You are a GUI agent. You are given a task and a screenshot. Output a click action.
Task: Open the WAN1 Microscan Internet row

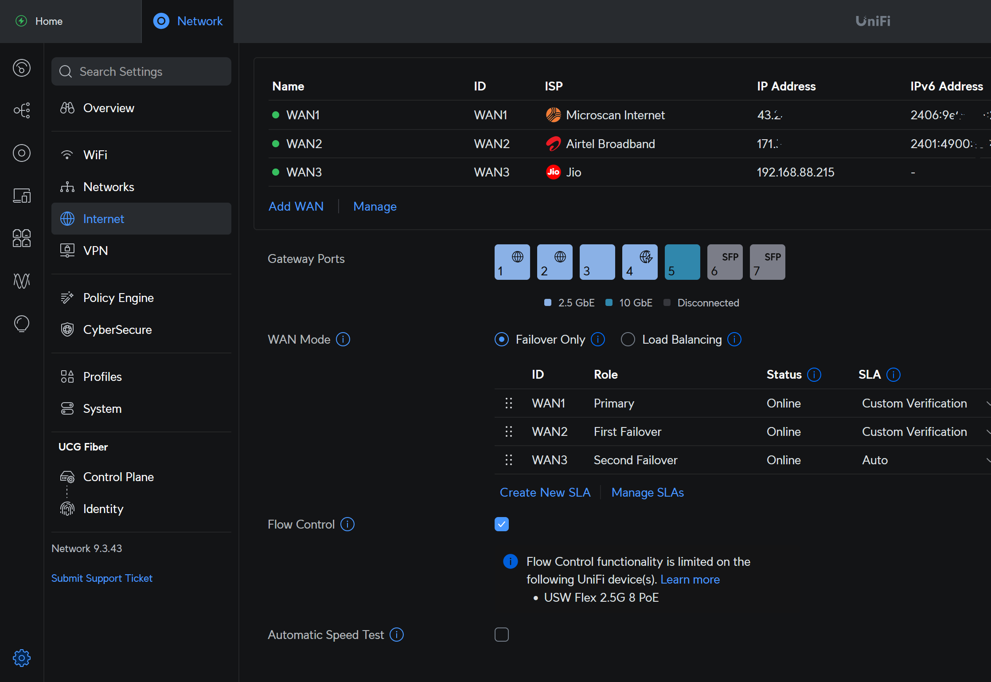pyautogui.click(x=629, y=115)
